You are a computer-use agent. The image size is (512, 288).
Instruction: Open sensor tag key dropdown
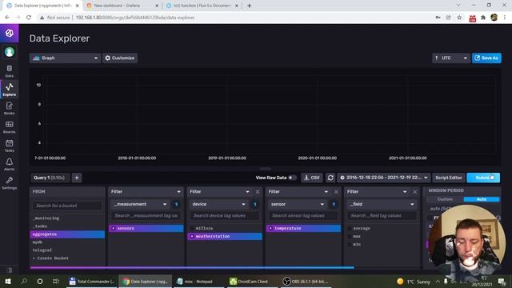point(297,204)
